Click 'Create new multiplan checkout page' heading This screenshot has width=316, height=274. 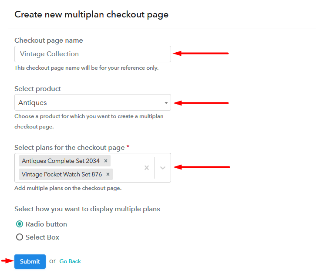click(x=91, y=14)
